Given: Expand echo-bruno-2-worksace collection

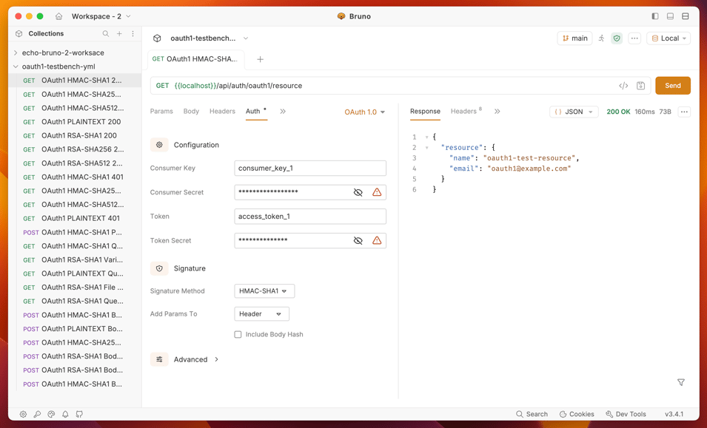Looking at the screenshot, I should click(x=16, y=52).
